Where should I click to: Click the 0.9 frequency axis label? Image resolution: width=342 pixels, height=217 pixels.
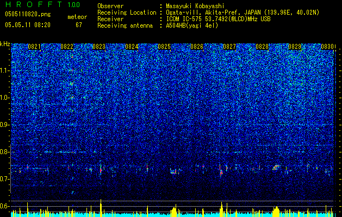tap(5, 125)
